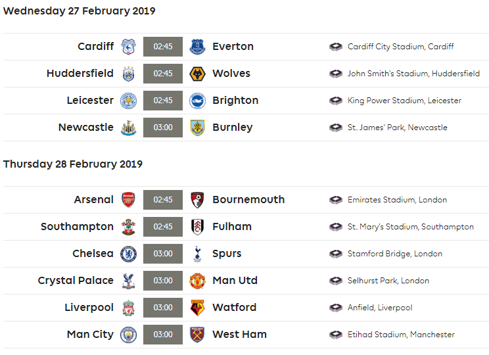Select the Huddersfield team name
Viewport: 489px width, 355px height.
point(80,74)
